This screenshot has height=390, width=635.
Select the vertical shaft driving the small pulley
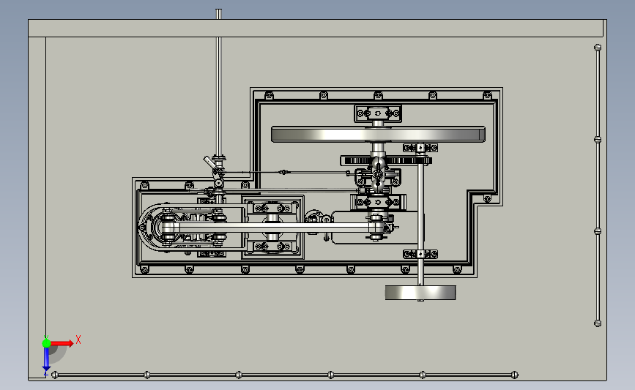click(420, 214)
